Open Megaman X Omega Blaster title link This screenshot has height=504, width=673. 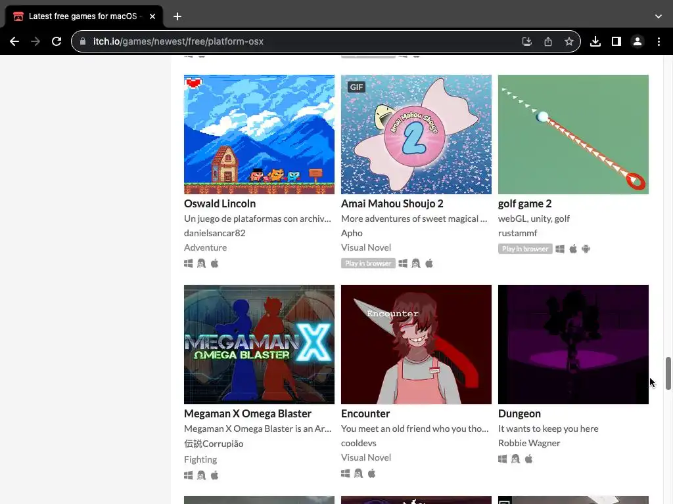click(x=248, y=413)
